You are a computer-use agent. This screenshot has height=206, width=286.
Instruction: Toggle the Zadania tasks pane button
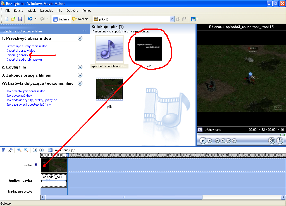click(61, 19)
